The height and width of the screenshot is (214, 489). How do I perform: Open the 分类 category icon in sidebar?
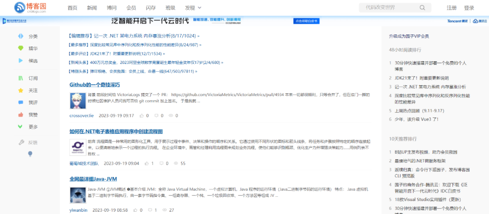point(20,36)
